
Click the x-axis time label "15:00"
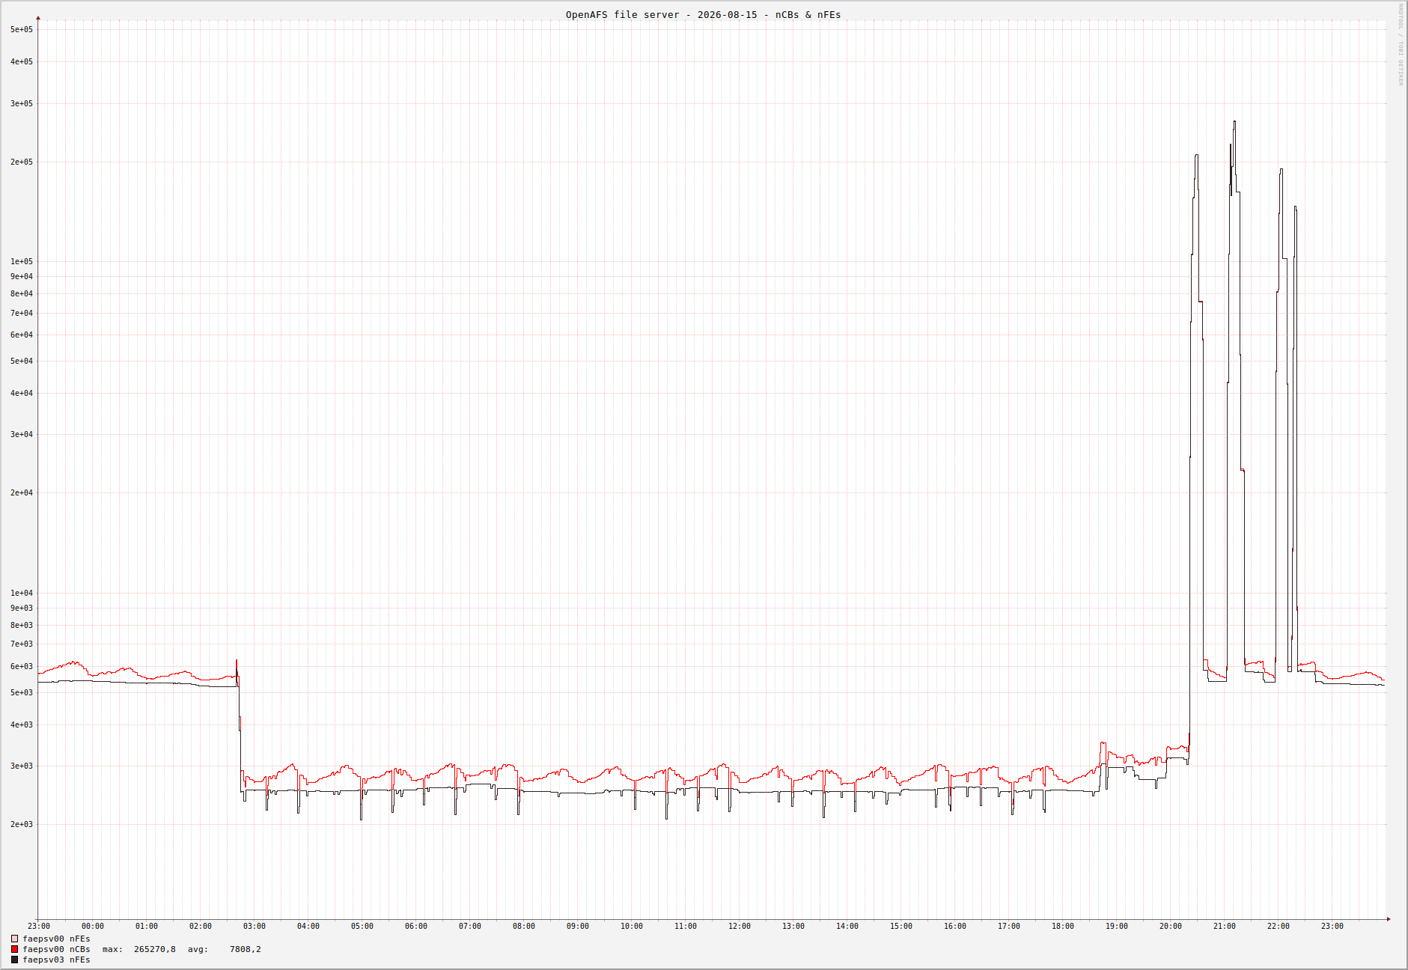coord(901,926)
